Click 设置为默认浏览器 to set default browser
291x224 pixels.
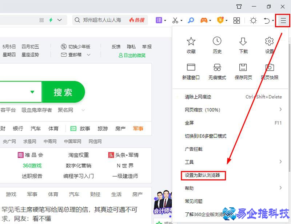tap(203, 176)
